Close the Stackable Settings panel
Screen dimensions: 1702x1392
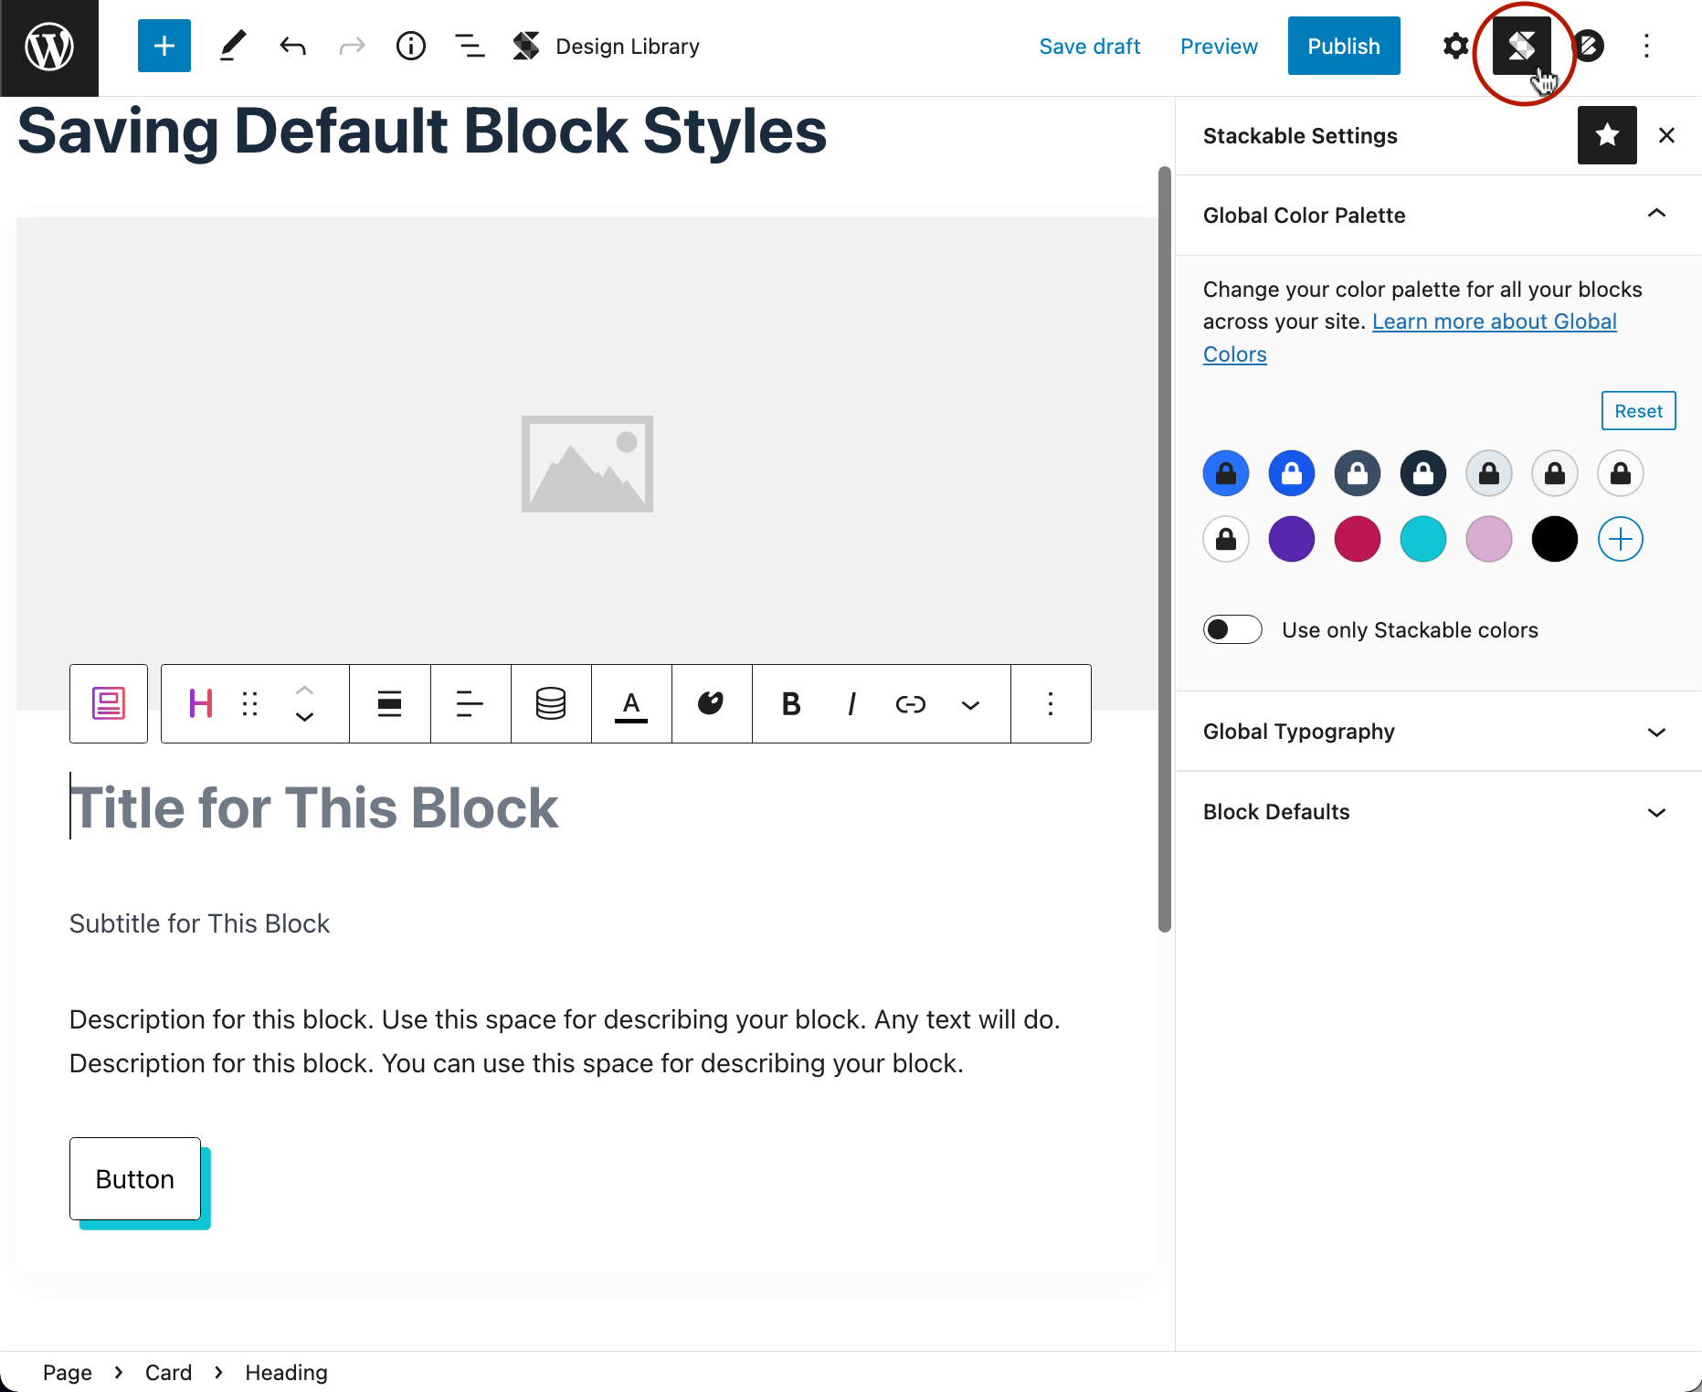1666,135
